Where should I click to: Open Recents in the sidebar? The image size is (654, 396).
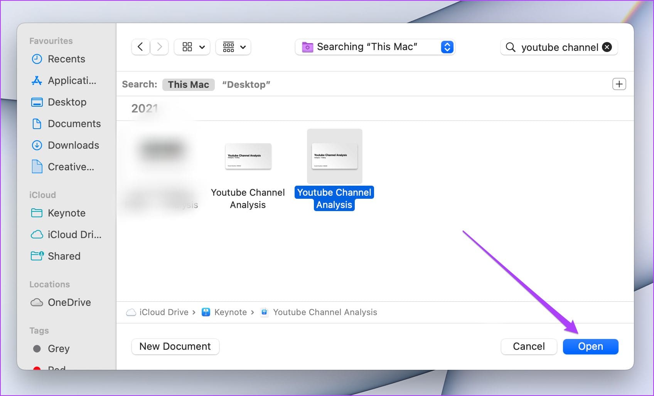(x=66, y=59)
